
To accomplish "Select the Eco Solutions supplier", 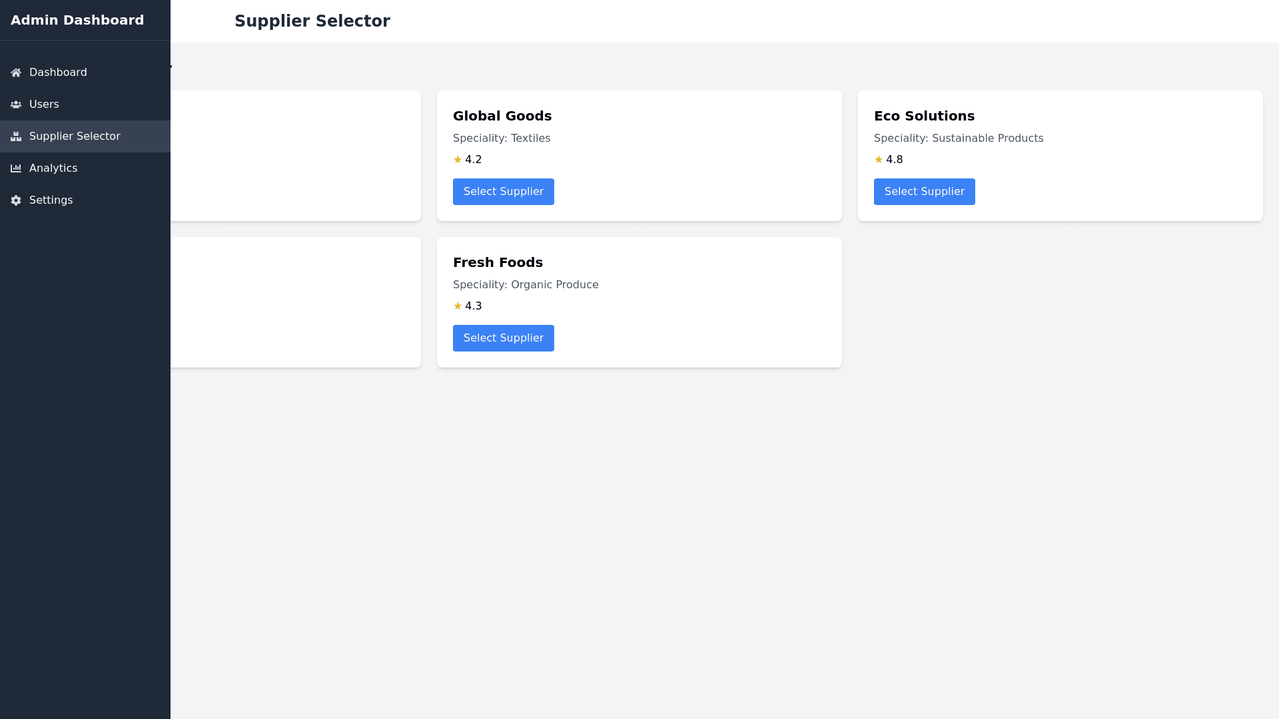I will pos(924,192).
